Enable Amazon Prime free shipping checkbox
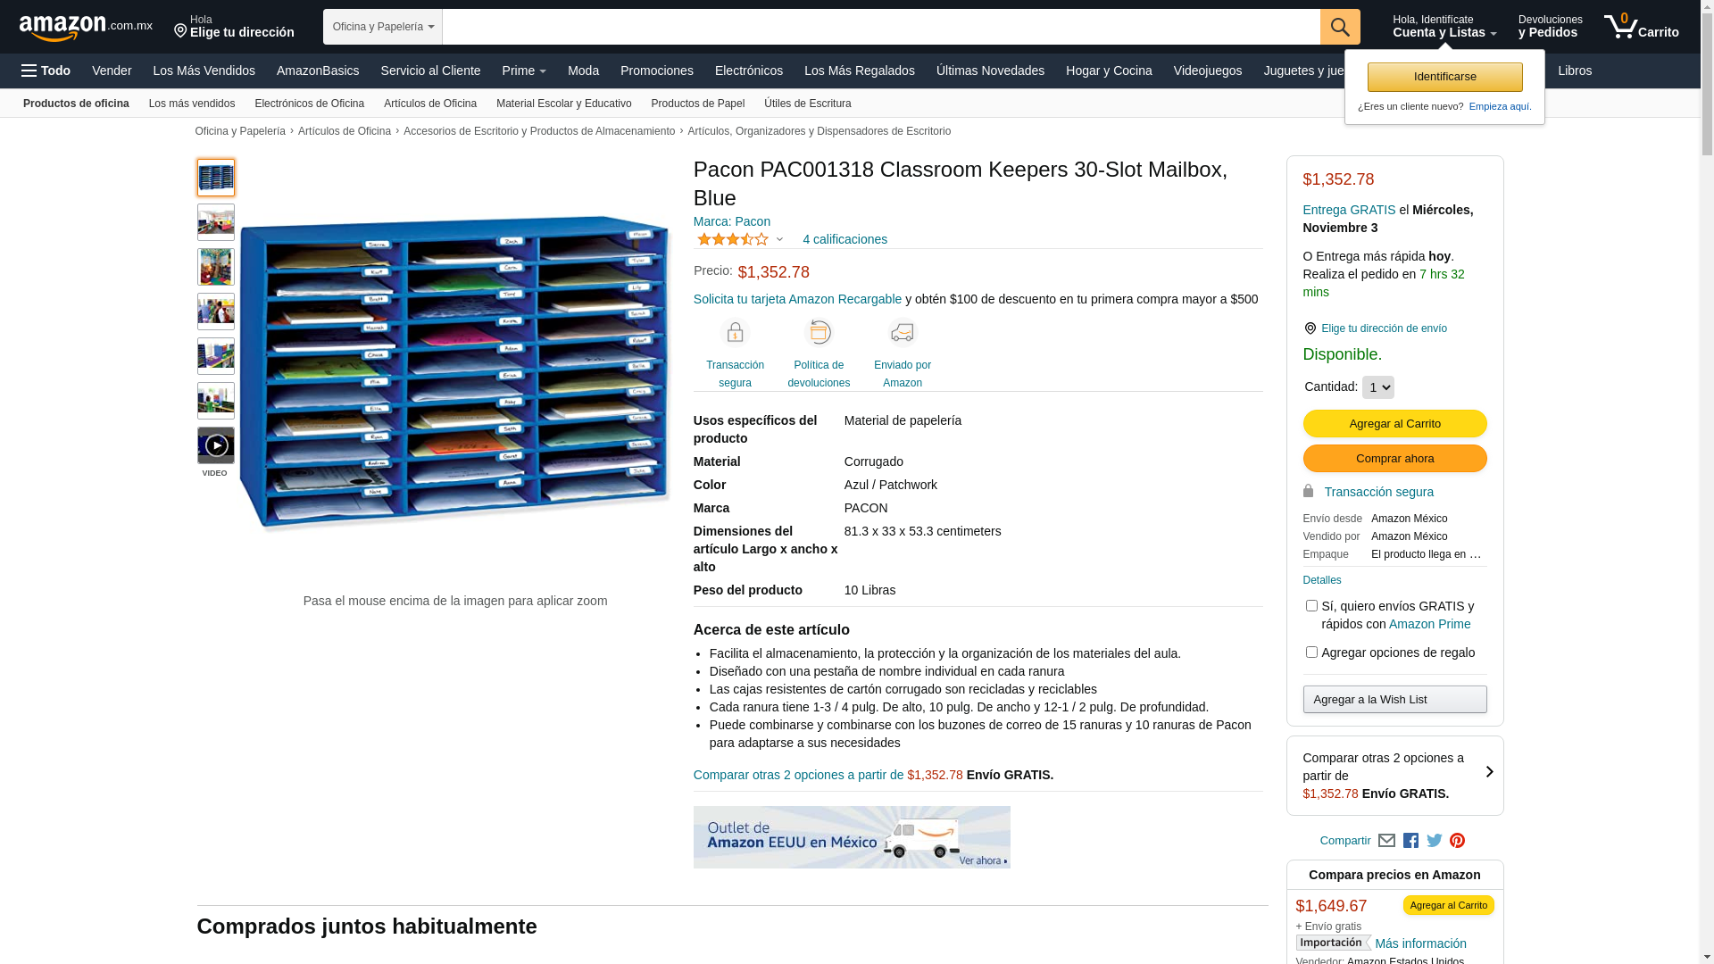Image resolution: width=1714 pixels, height=964 pixels. (x=1311, y=606)
